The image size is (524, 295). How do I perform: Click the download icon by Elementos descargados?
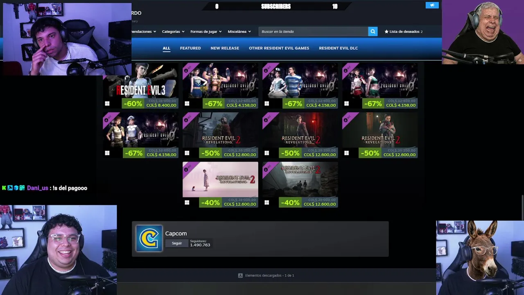[x=240, y=275]
